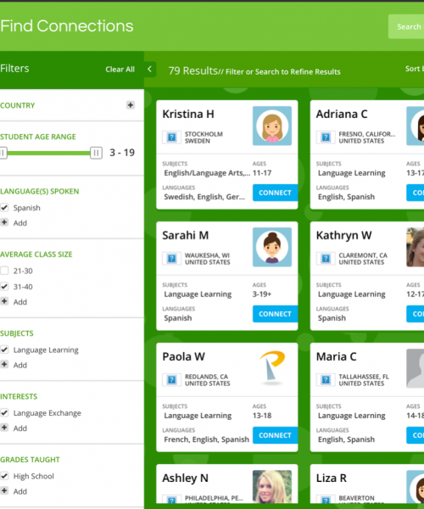Click Maria C's location flag icon
The height and width of the screenshot is (509, 424).
pyautogui.click(x=326, y=380)
